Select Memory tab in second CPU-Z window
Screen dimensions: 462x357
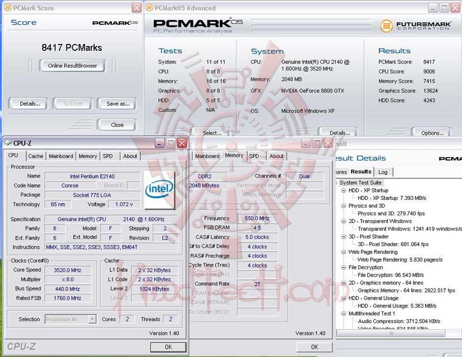[234, 155]
